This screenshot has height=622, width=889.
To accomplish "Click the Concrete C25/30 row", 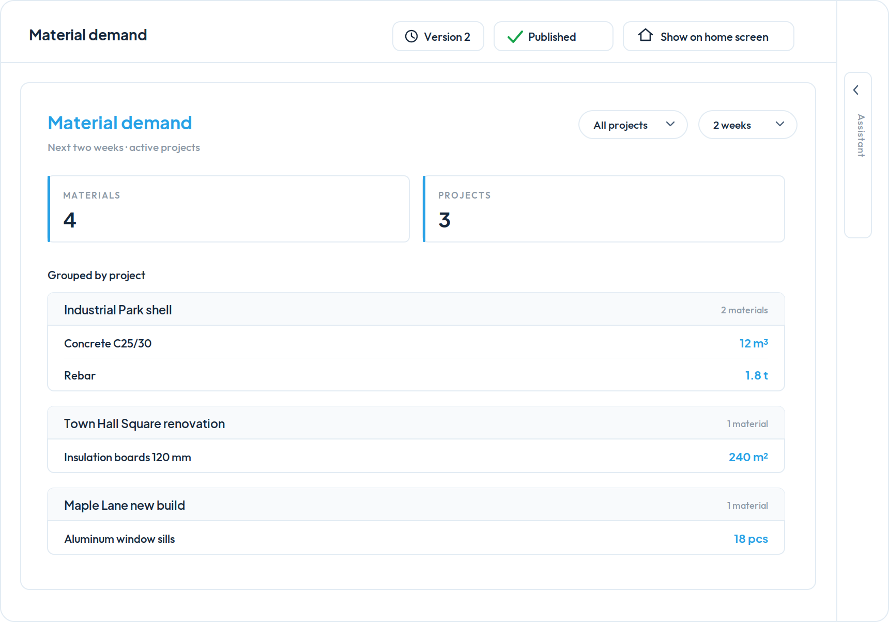I will (416, 343).
